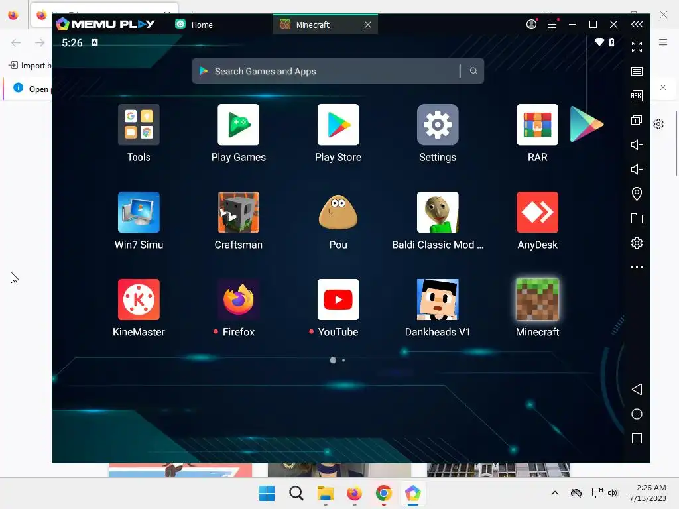Collapse the sidebar with triple arrows
This screenshot has height=509, width=679.
pos(637,25)
